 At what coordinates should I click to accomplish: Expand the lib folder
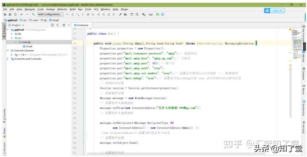click(x=12, y=34)
